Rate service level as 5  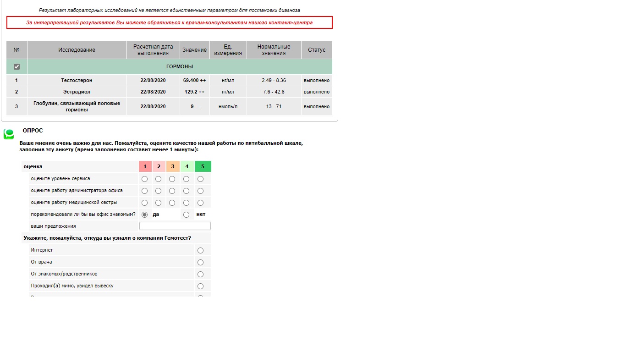[200, 179]
